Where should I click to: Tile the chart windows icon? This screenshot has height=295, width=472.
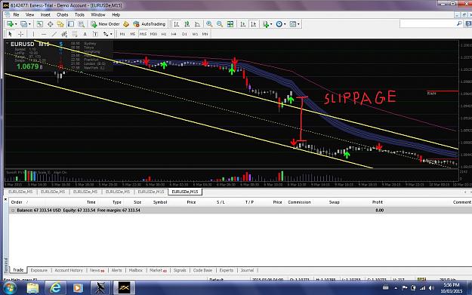(230, 23)
